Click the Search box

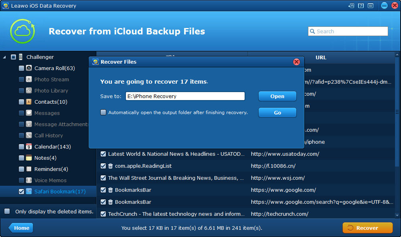click(x=351, y=31)
